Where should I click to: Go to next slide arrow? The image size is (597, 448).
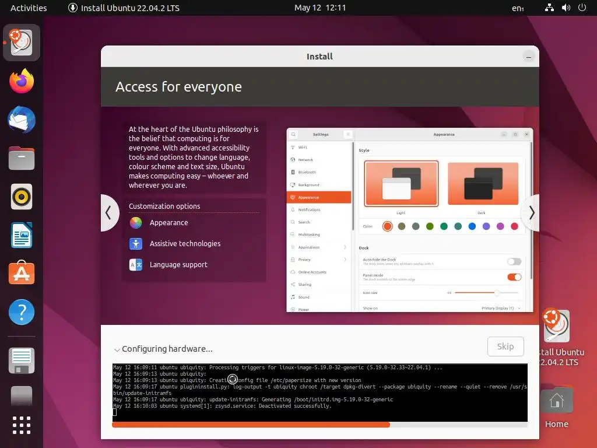[x=531, y=212]
